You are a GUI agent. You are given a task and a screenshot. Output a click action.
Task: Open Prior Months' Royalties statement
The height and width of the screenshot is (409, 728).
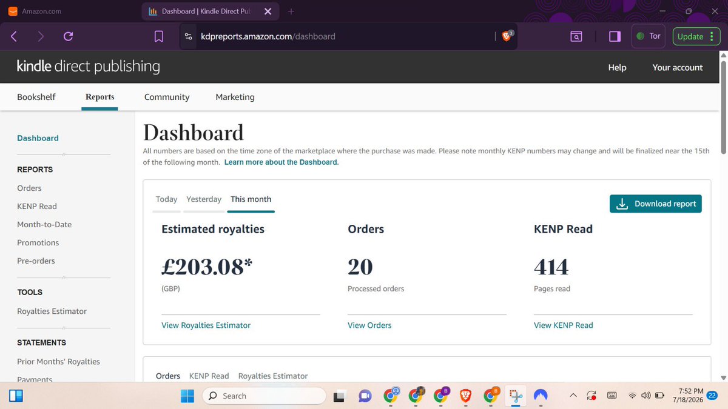(58, 361)
